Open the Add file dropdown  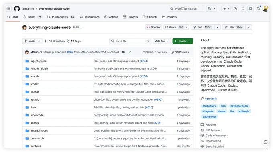click(162, 41)
